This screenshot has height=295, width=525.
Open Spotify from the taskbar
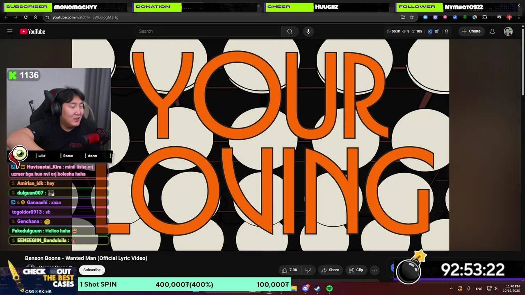pyautogui.click(x=329, y=288)
